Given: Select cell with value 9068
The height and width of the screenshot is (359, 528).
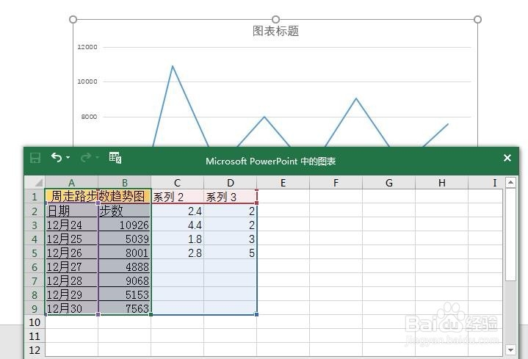Looking at the screenshot, I should 125,280.
